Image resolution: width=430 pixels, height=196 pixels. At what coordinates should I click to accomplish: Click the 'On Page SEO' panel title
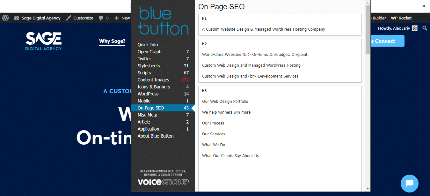(222, 6)
